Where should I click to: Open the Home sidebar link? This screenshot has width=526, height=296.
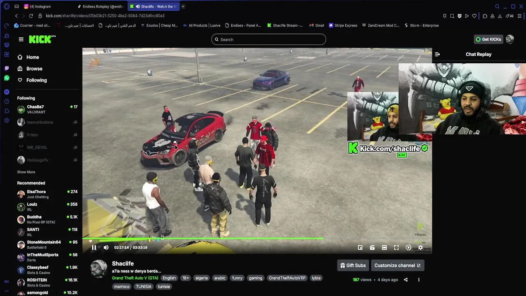pos(28,57)
